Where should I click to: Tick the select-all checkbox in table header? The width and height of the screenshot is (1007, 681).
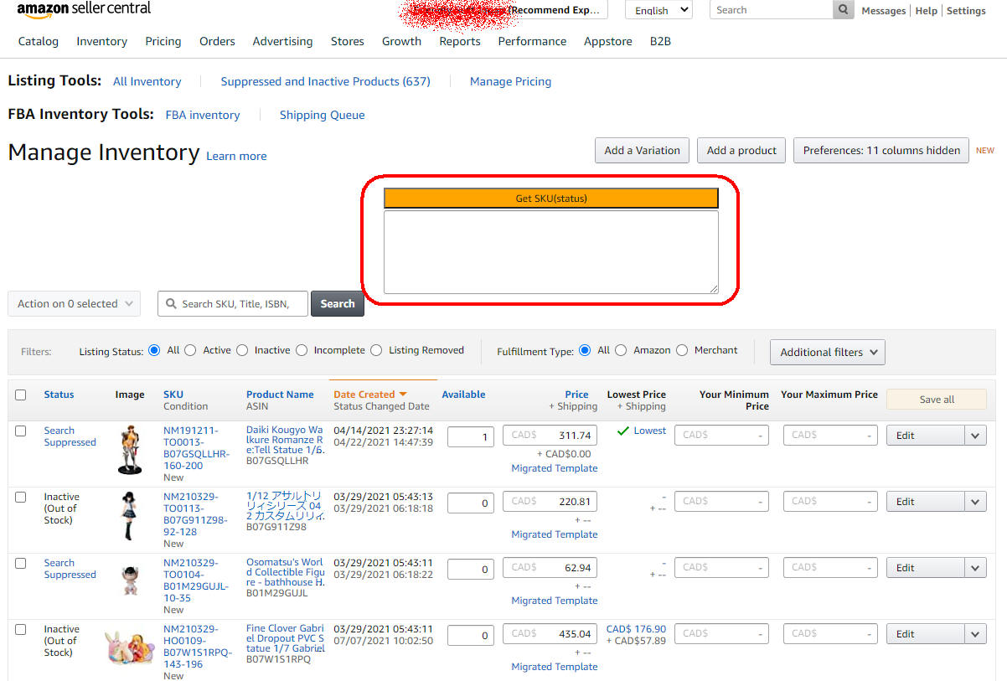pyautogui.click(x=21, y=395)
